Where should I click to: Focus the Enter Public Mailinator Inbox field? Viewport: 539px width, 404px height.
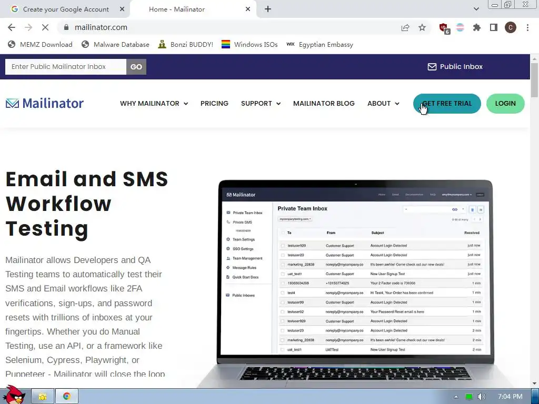(66, 67)
